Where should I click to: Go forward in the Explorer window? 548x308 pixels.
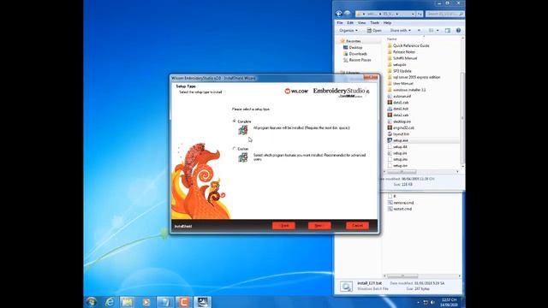tap(347, 14)
